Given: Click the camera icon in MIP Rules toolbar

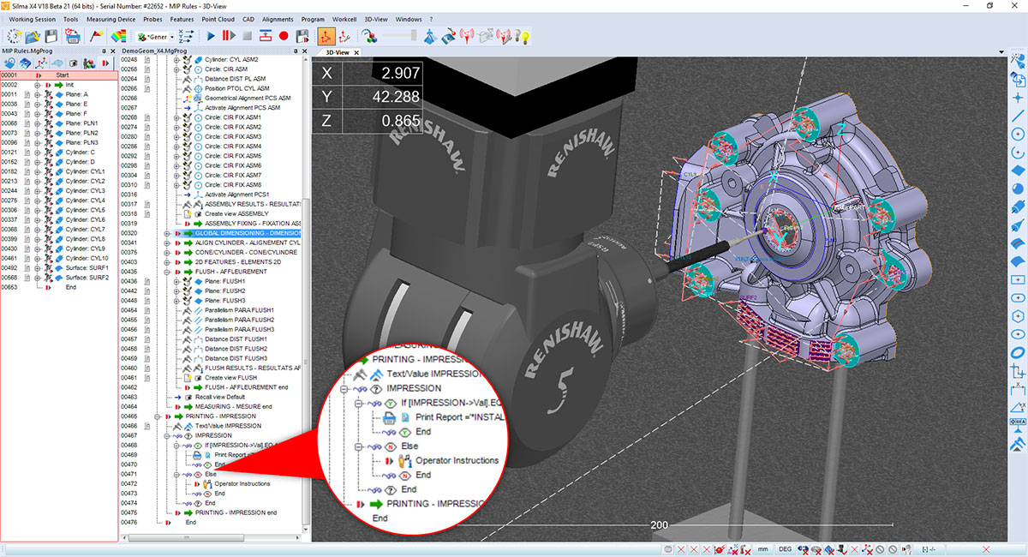Looking at the screenshot, I should (x=74, y=63).
